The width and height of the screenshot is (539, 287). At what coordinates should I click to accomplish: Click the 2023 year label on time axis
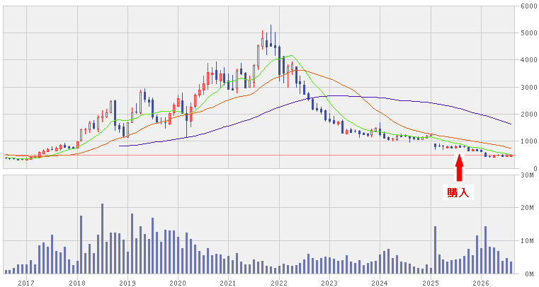coord(329,283)
